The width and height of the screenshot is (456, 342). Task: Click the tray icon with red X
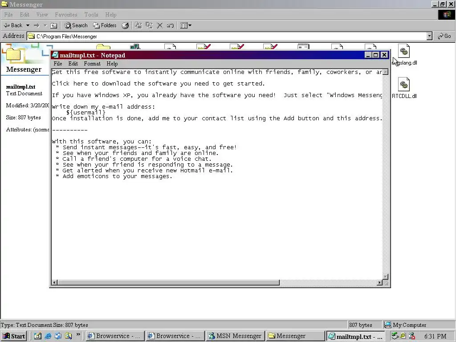click(412, 336)
